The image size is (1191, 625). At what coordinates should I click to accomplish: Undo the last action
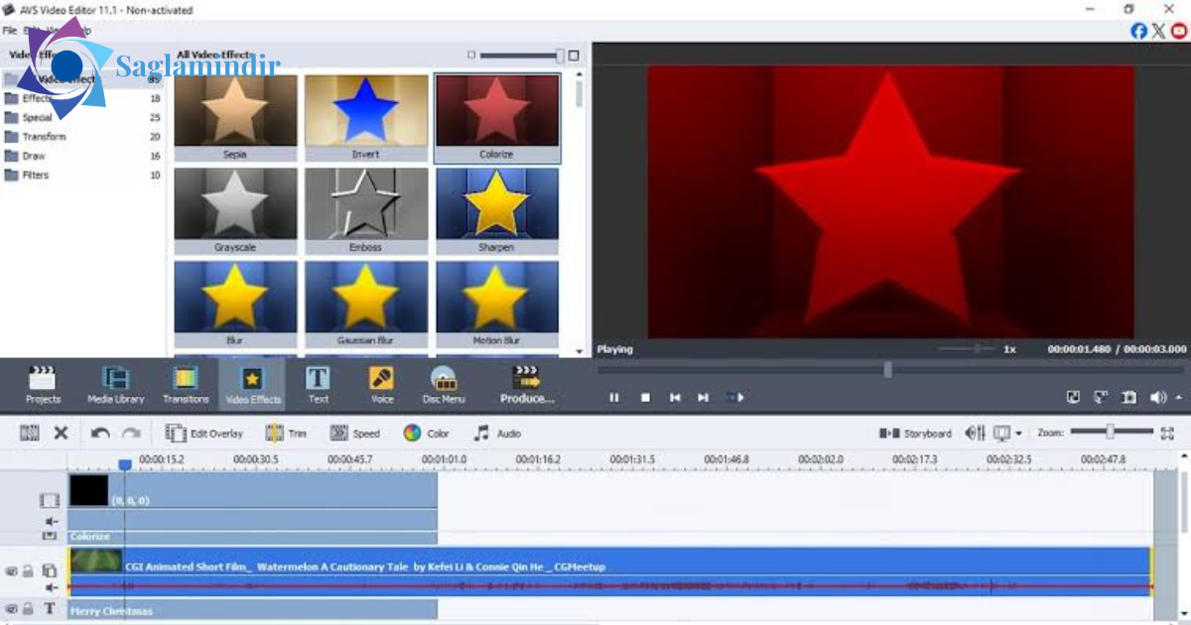100,433
